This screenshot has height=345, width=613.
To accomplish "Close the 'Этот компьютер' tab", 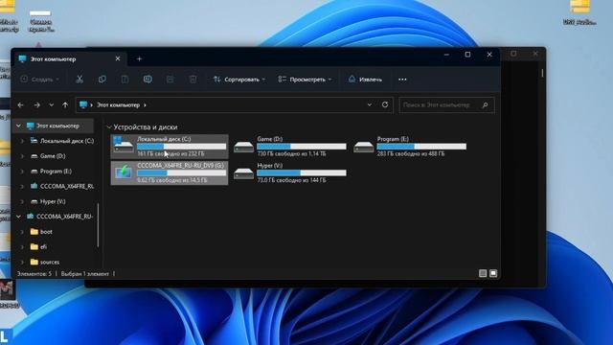I will point(118,58).
